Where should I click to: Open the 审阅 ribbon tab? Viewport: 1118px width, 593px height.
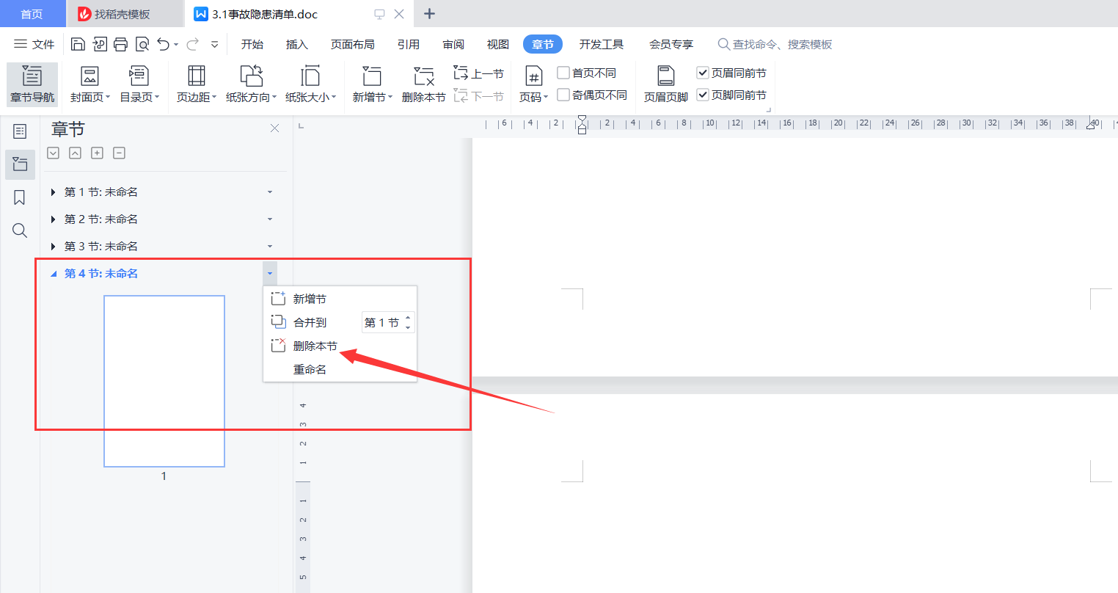453,45
